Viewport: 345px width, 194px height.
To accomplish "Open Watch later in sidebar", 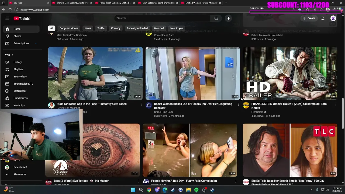I will tap(21, 91).
